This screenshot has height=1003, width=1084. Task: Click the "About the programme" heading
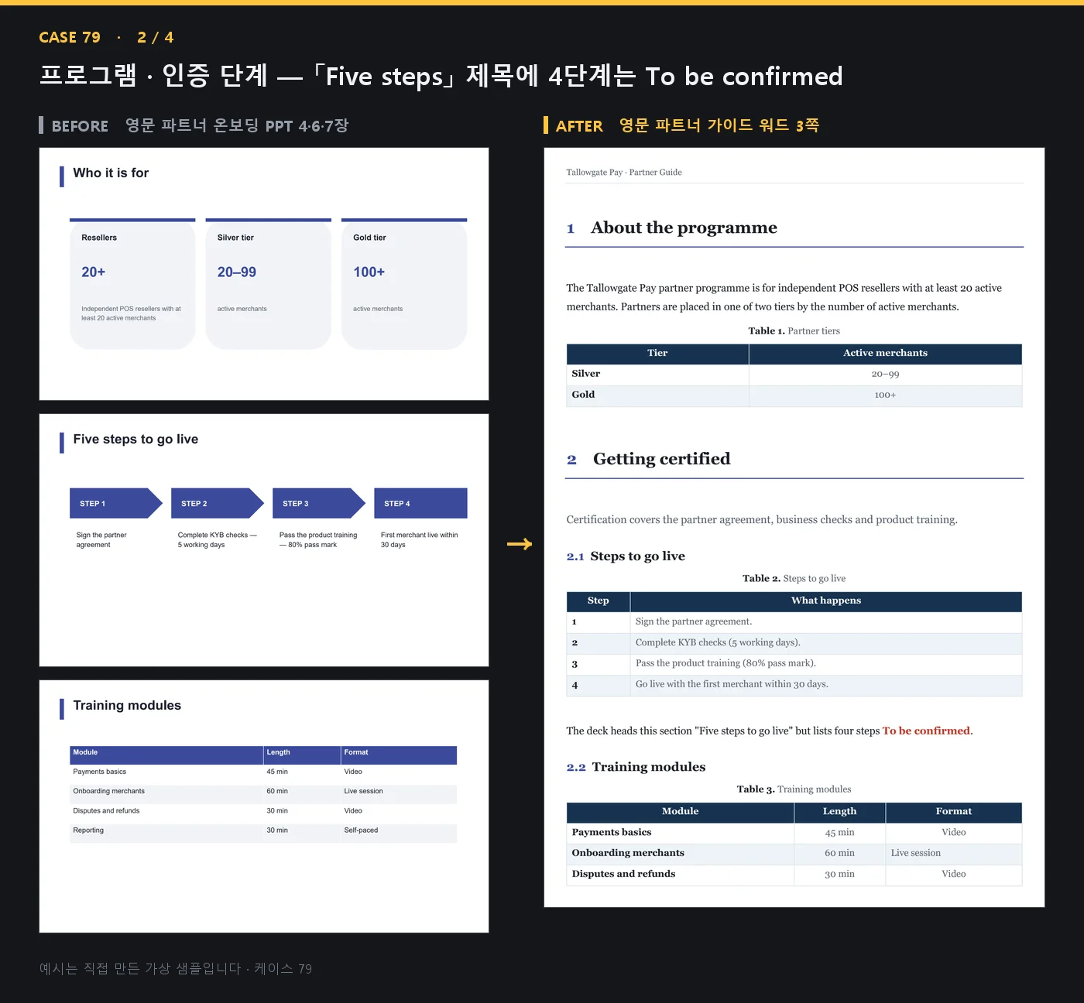[684, 228]
